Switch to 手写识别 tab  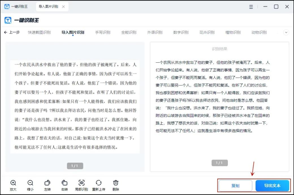[x=103, y=32]
